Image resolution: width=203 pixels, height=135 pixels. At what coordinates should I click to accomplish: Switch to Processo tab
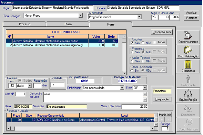(x=24, y=24)
